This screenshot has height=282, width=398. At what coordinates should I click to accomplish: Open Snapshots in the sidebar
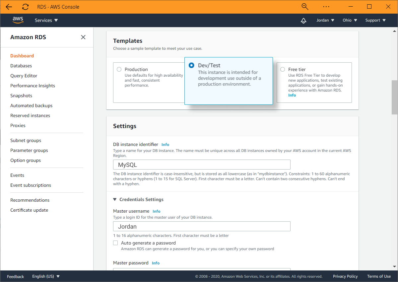click(x=21, y=96)
